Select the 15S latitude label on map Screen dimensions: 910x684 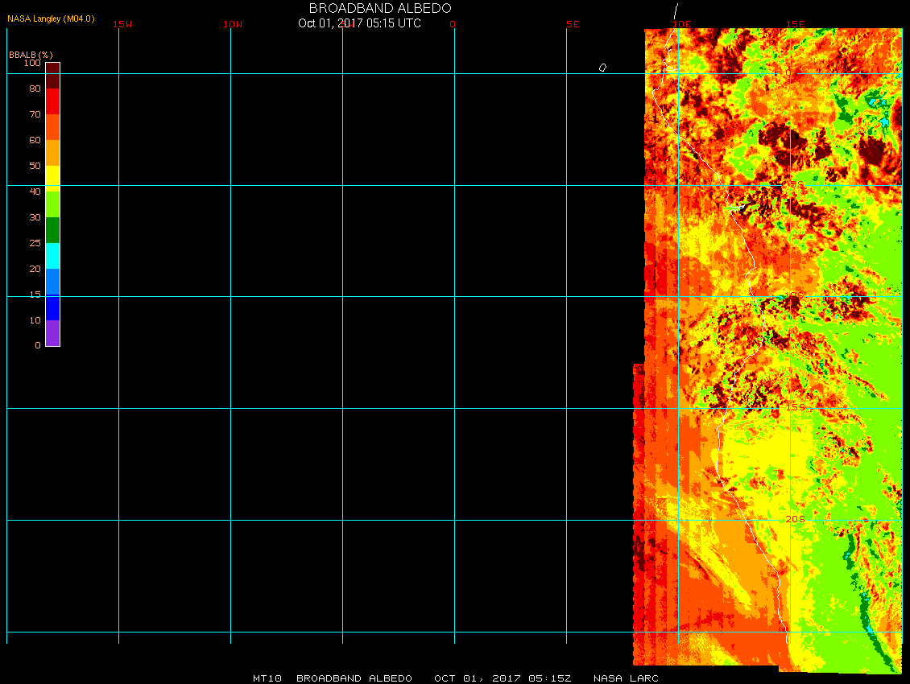click(x=795, y=407)
